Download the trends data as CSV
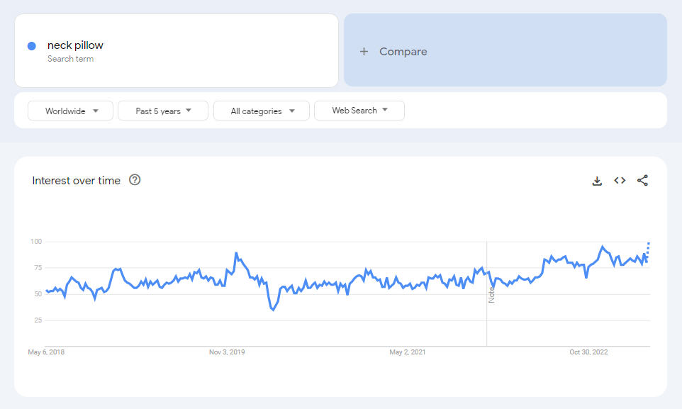 coord(596,181)
